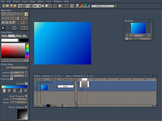The image size is (162, 121).
Task: Open the Layer menu
Action: click(x=25, y=1)
